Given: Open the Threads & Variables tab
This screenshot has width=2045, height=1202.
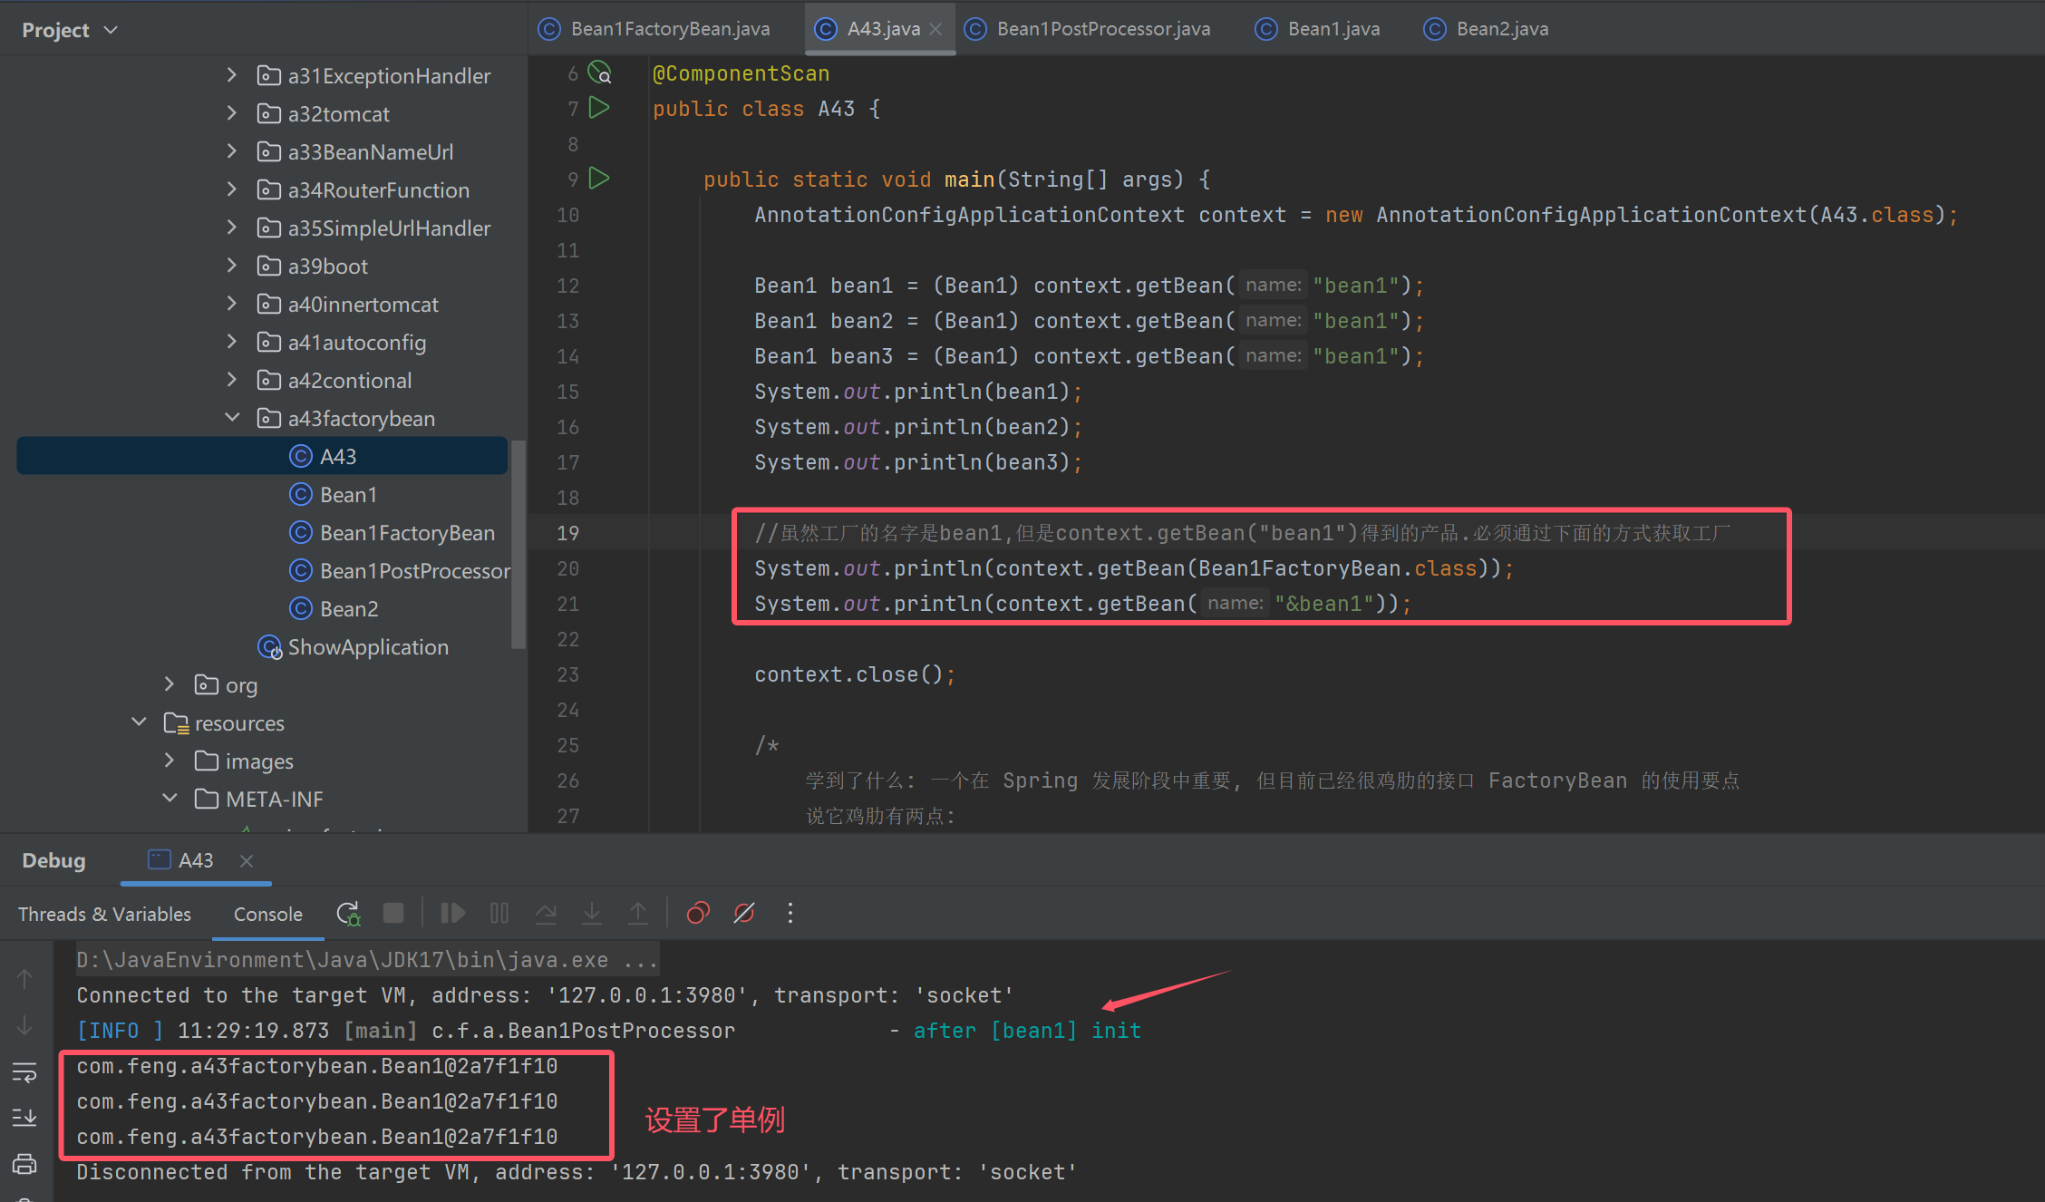Looking at the screenshot, I should (105, 914).
